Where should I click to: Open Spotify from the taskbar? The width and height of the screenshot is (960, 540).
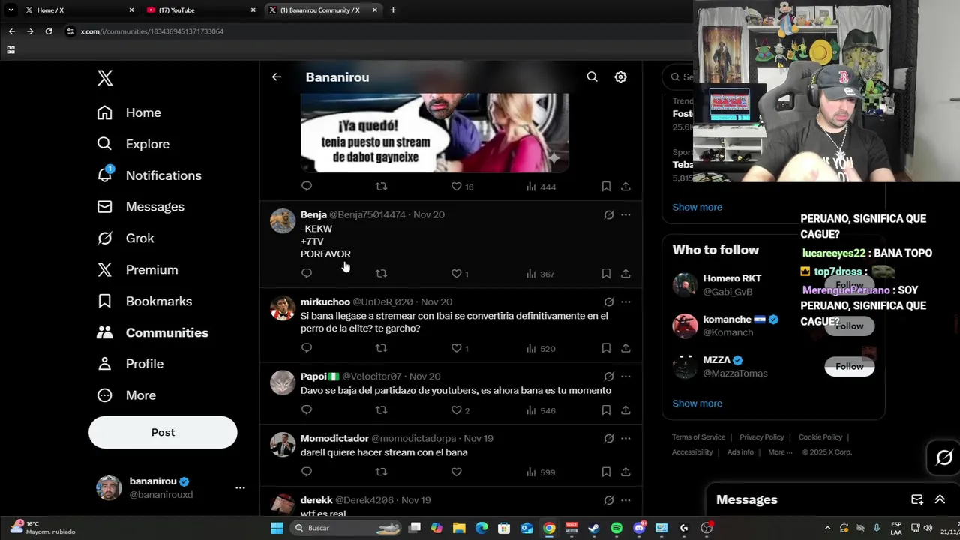pyautogui.click(x=616, y=528)
